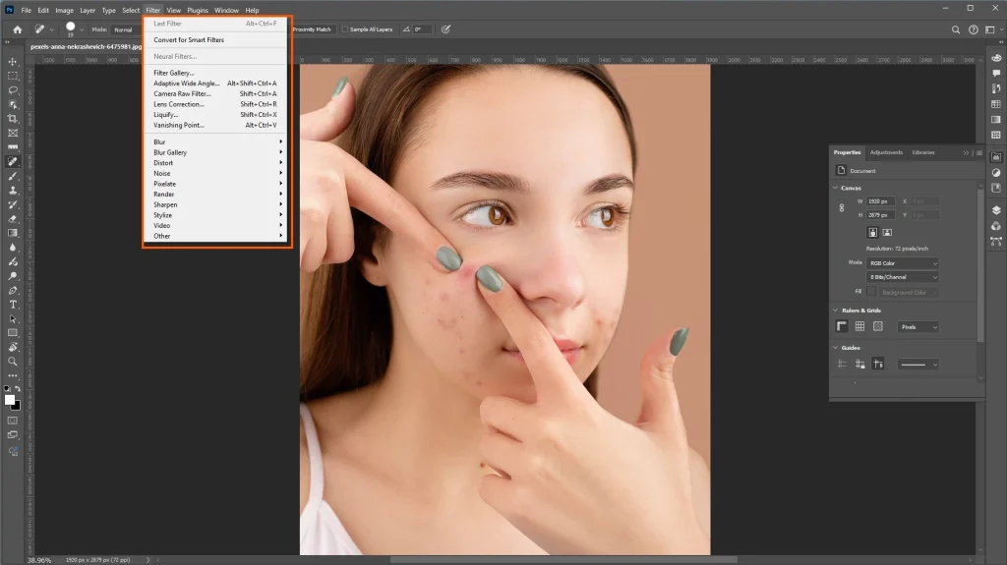Toggle the Sample All Layers checkbox
This screenshot has height=565, width=1007.
click(x=345, y=29)
